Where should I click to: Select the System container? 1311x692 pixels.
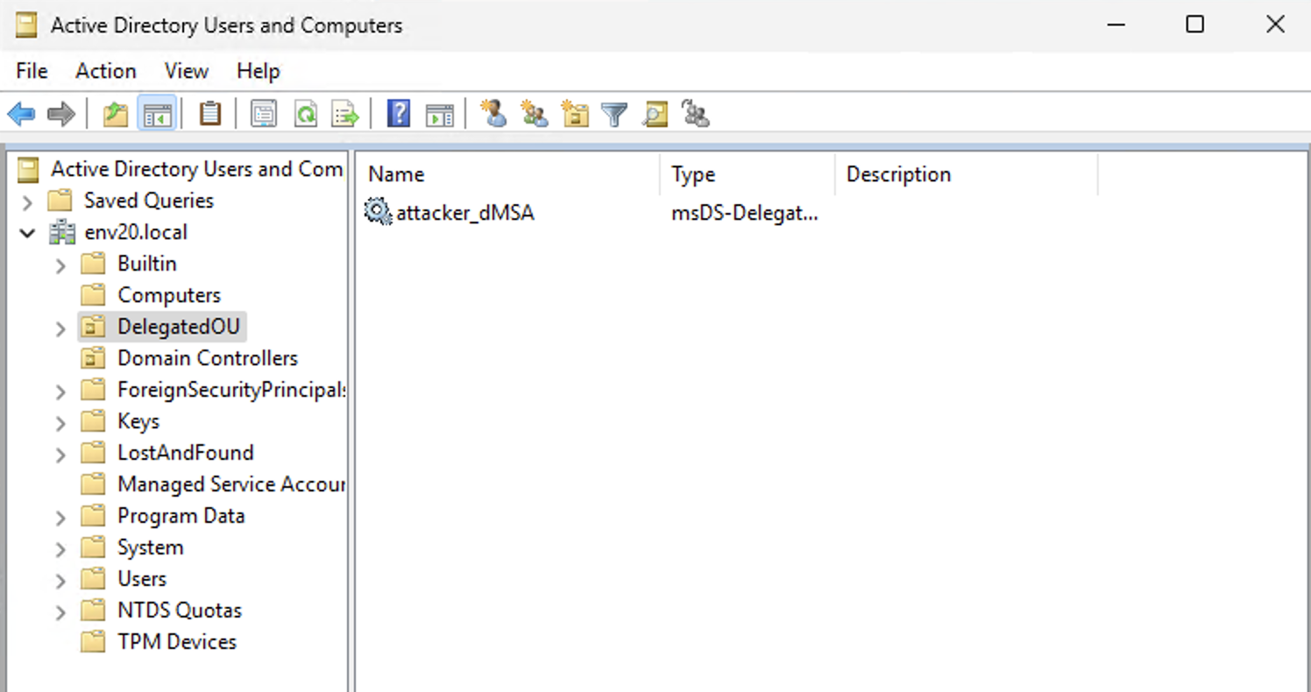(x=151, y=547)
